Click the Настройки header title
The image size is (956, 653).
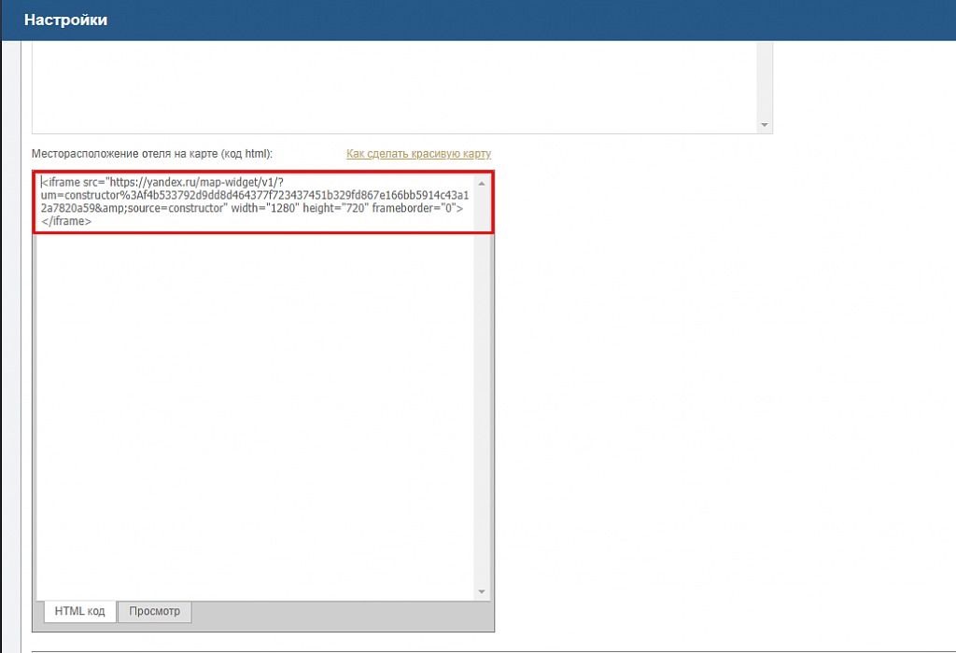click(x=66, y=21)
